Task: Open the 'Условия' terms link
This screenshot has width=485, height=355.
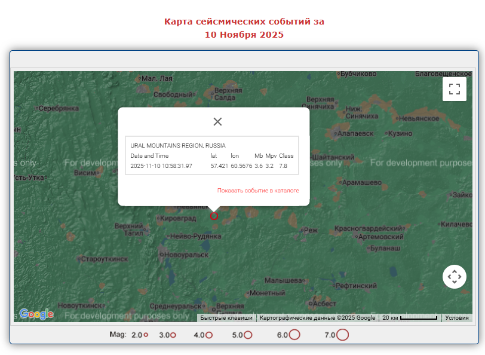Action: [x=457, y=318]
